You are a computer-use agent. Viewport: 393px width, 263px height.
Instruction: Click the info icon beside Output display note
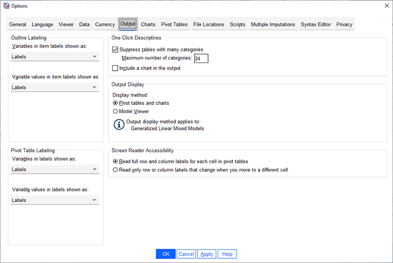tap(118, 124)
